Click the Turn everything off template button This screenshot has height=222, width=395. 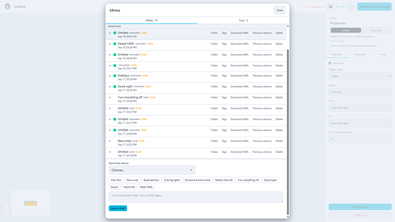click(x=248, y=180)
